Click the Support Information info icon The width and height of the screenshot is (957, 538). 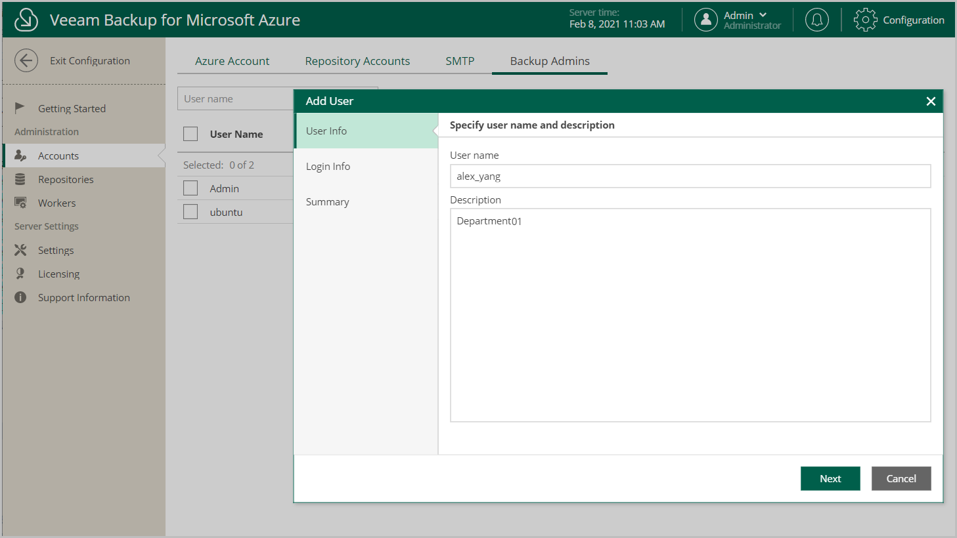pos(20,297)
